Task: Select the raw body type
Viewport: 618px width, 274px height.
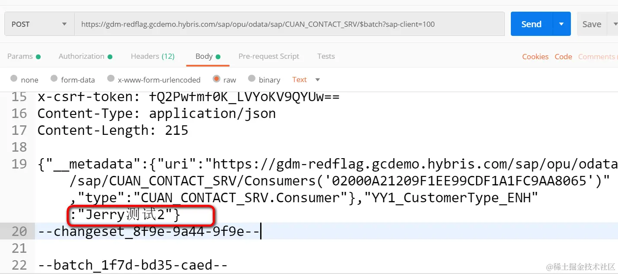Action: tap(224, 80)
